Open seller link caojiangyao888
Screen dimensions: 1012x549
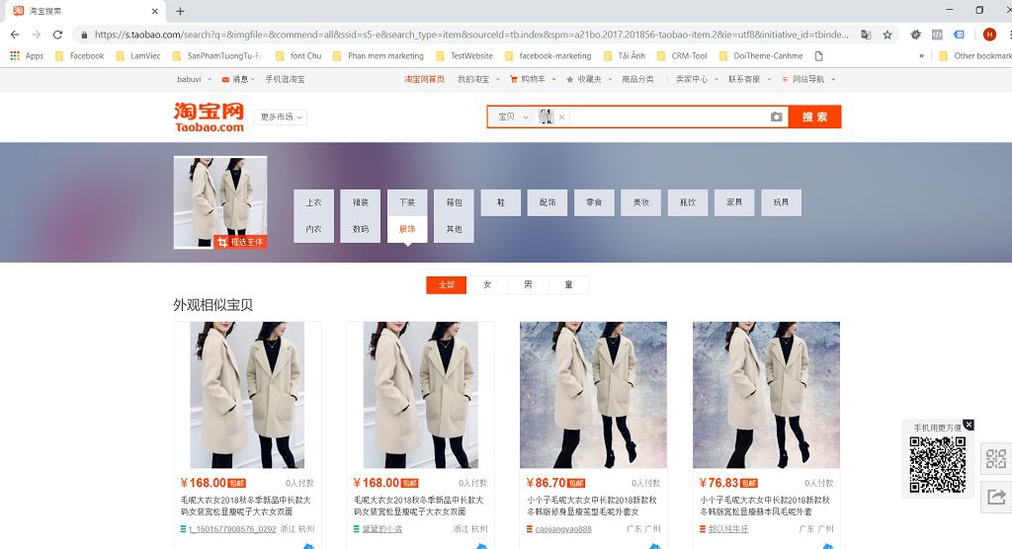click(562, 529)
